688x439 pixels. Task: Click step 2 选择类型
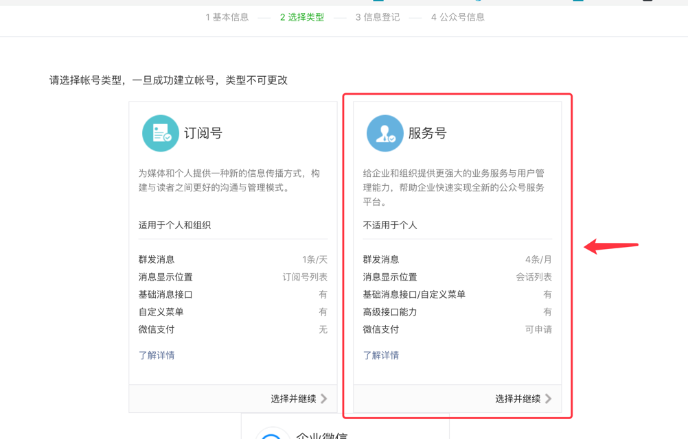pos(302,17)
